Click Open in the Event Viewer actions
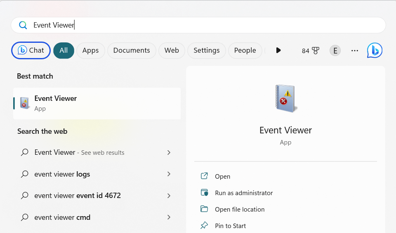Viewport: 396px width, 233px height. [x=222, y=176]
